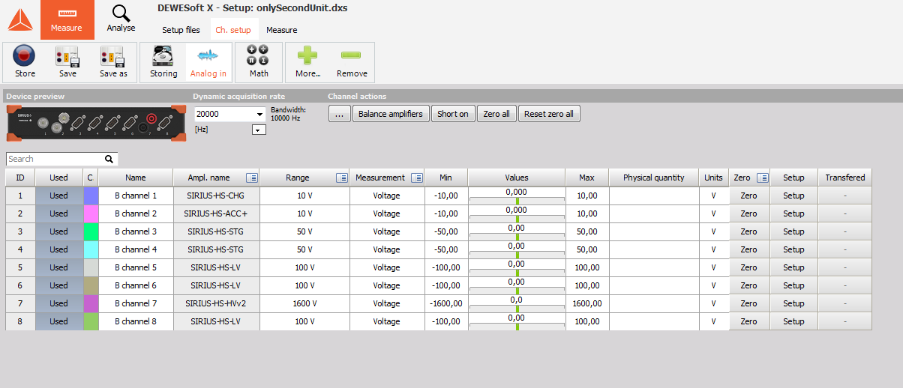Image resolution: width=903 pixels, height=388 pixels.
Task: Open Save as for setup
Action: click(x=113, y=61)
